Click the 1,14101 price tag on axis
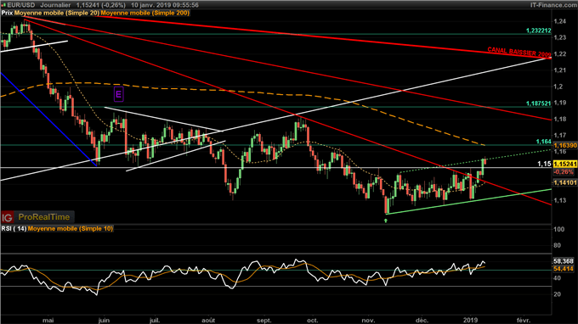Screen dimensions: 578x324 pos(565,182)
